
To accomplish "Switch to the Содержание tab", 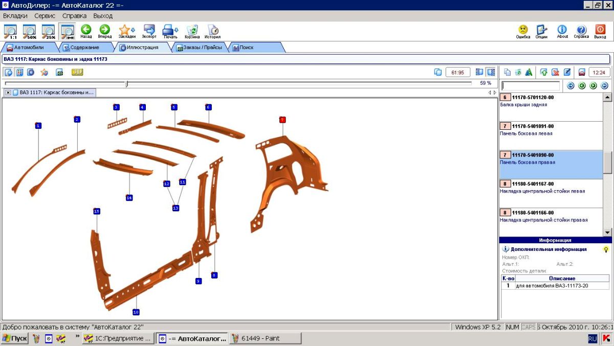I will tap(86, 48).
